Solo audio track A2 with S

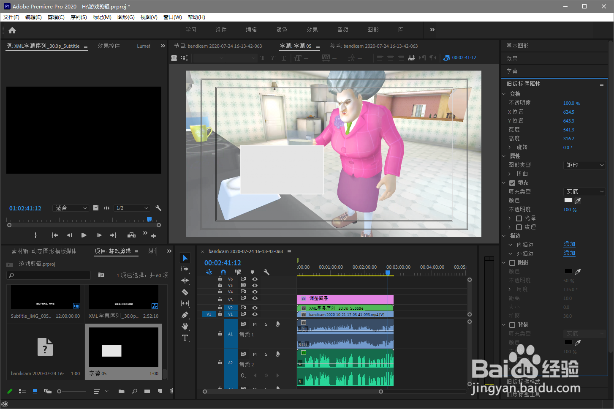[266, 354]
